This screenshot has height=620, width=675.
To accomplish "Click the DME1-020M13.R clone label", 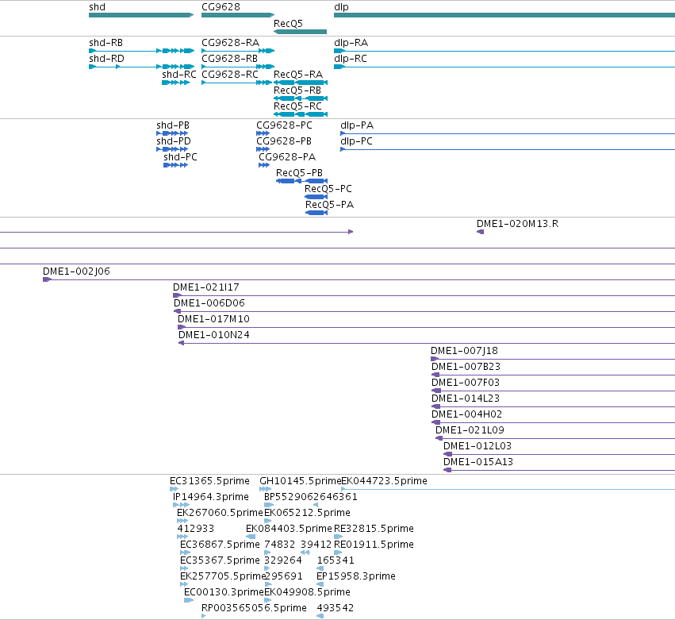I will tap(517, 224).
